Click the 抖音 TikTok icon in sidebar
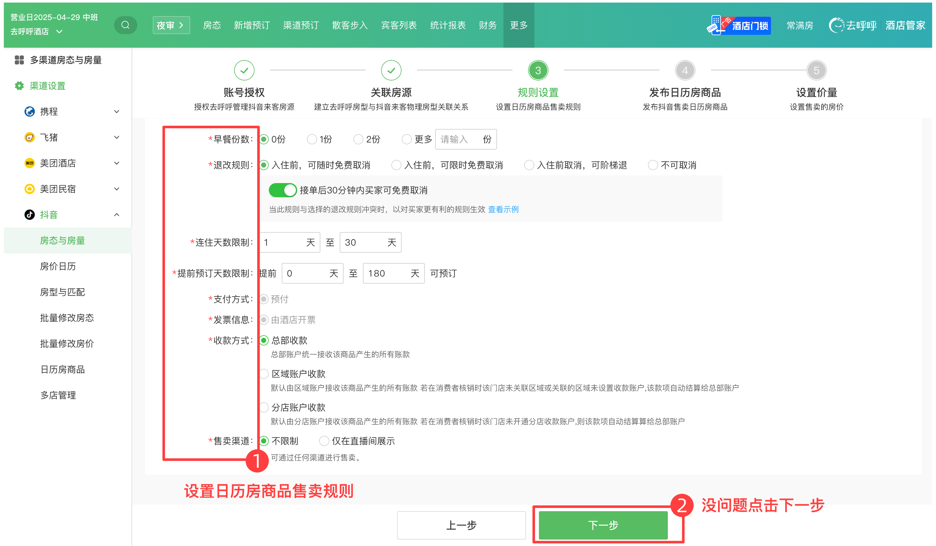The width and height of the screenshot is (936, 546). pos(29,215)
